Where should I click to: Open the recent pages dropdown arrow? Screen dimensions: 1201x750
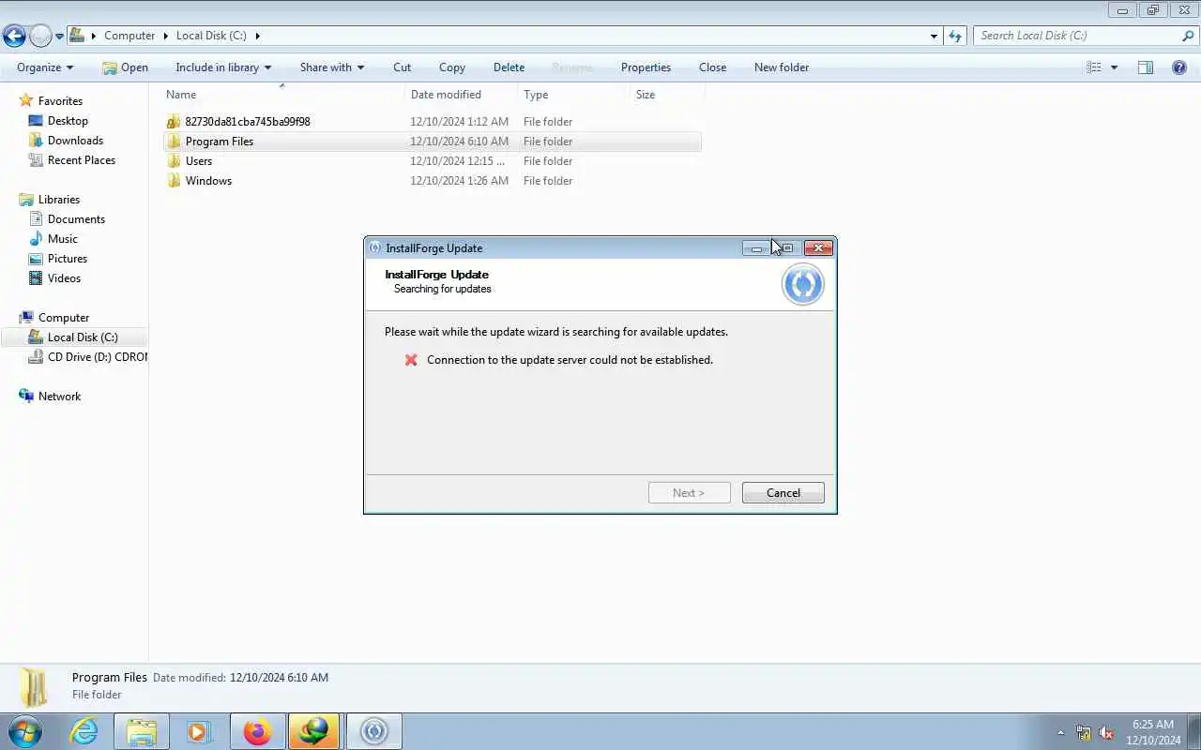click(59, 37)
